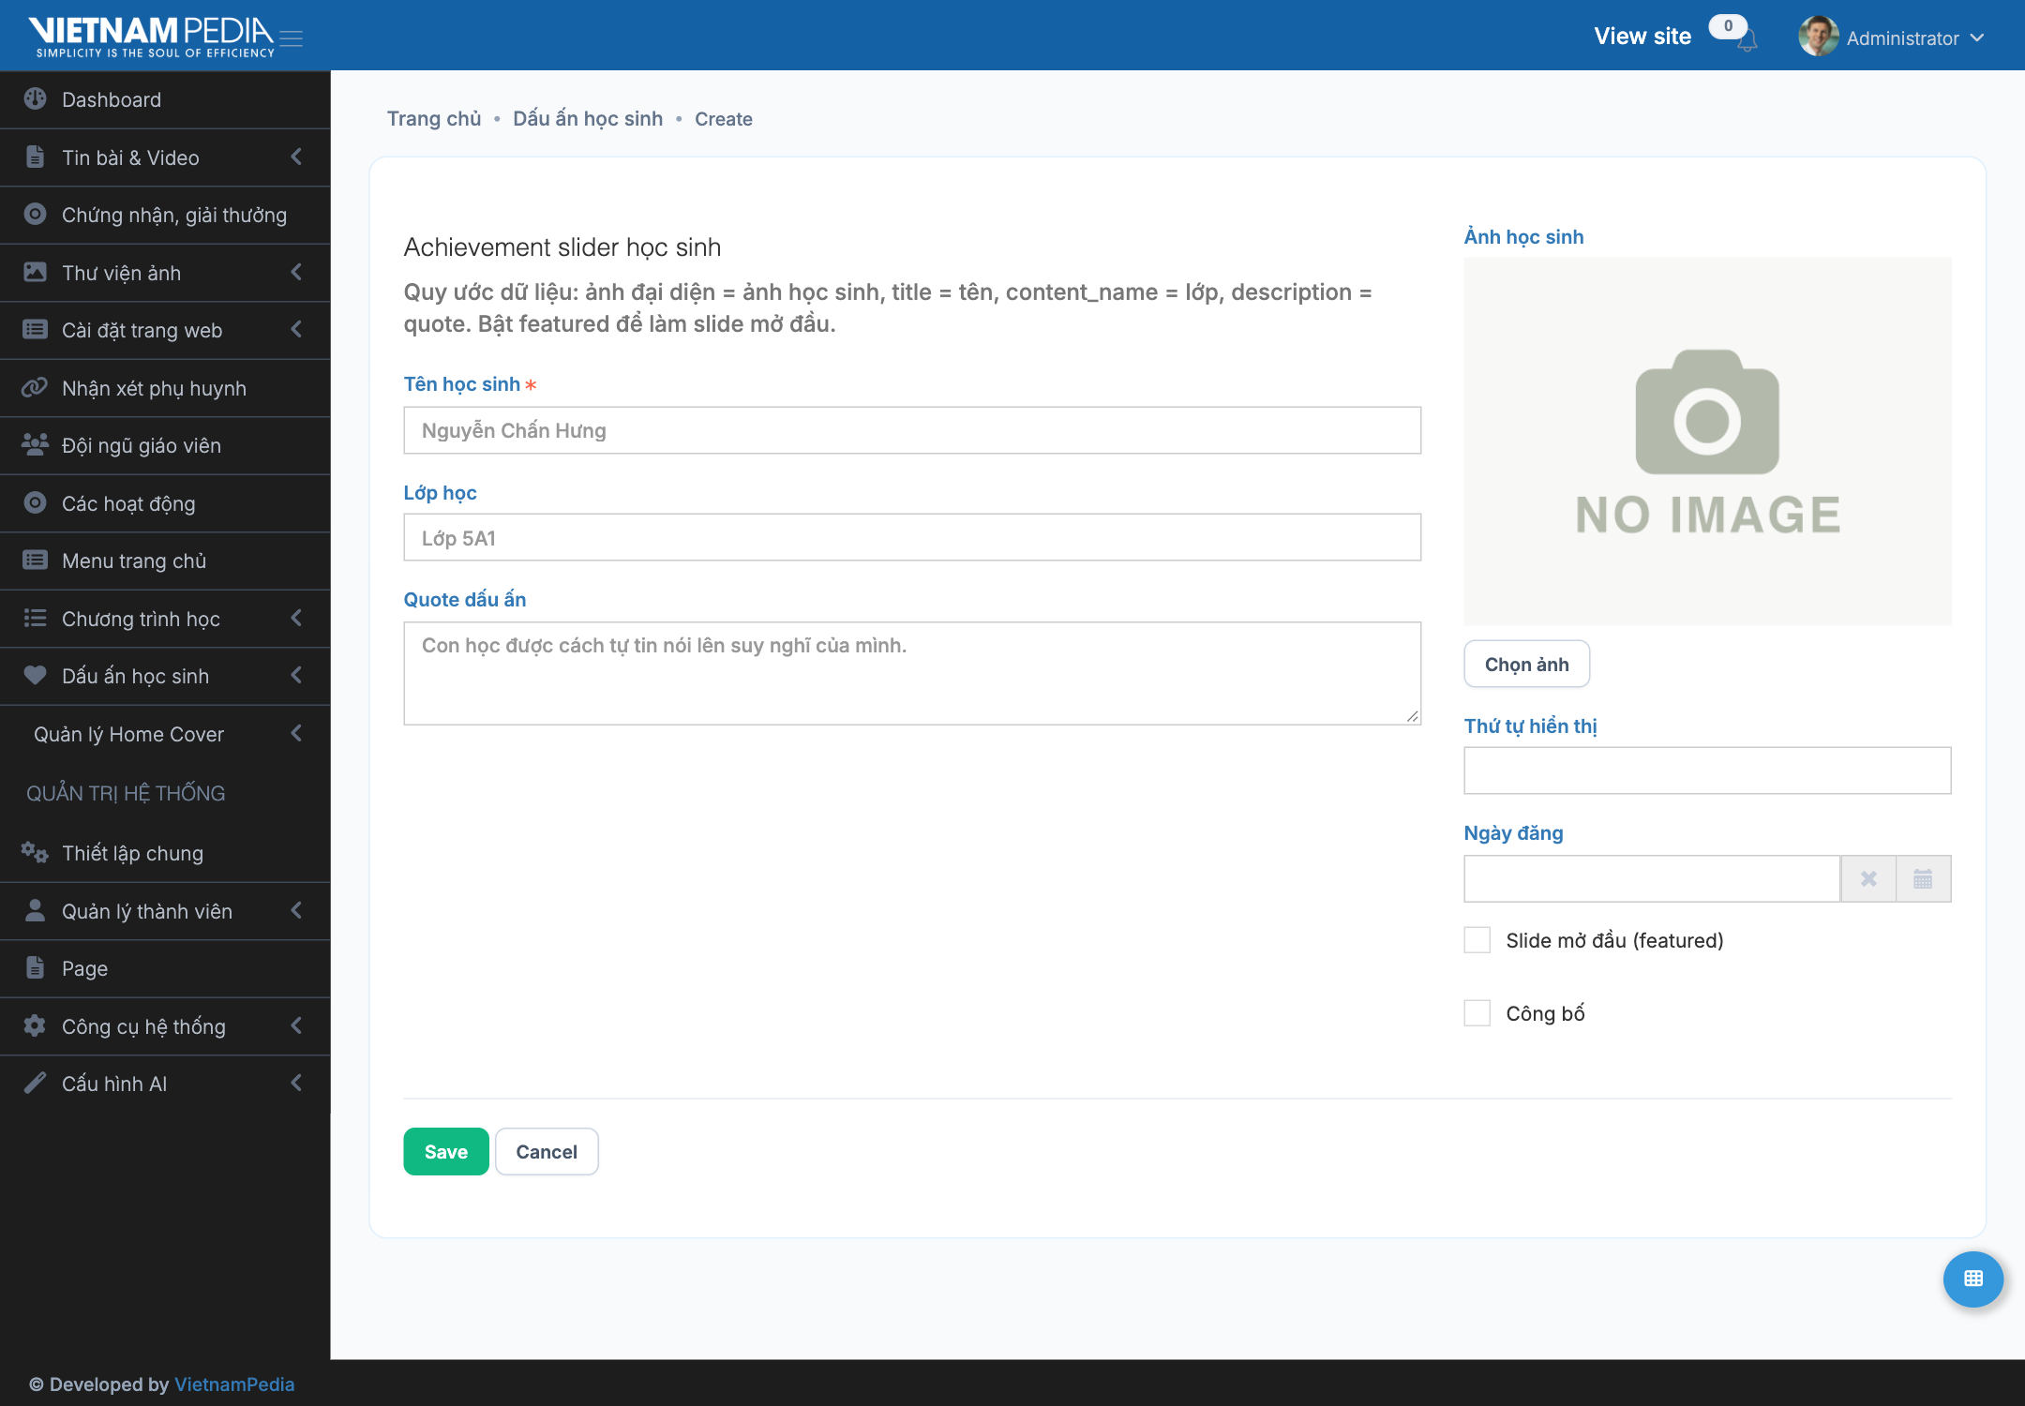This screenshot has height=1406, width=2025.
Task: Click the Đội ngũ giáo viên people icon
Action: click(x=35, y=444)
